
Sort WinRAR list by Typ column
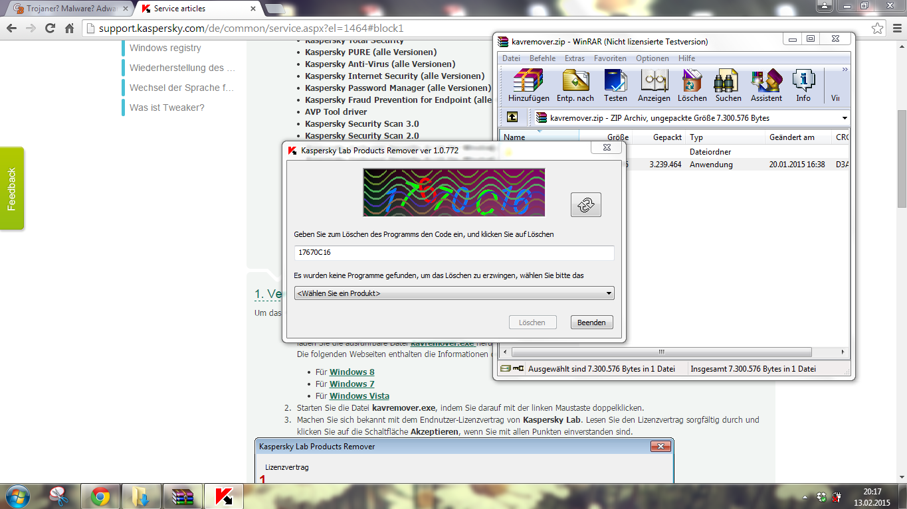(x=725, y=137)
